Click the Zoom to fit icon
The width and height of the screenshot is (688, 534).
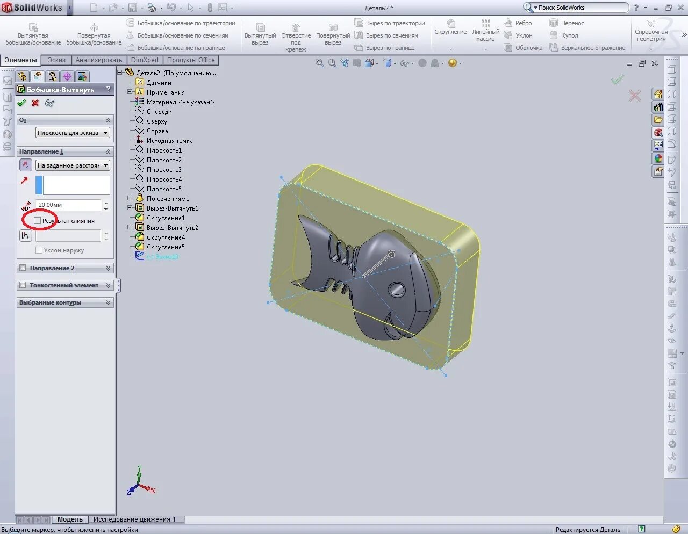320,63
